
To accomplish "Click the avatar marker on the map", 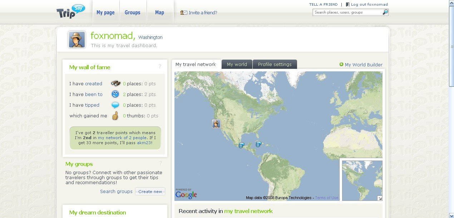I will pyautogui.click(x=216, y=124).
